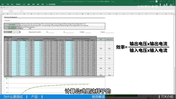Click the Redo arrow icon
Viewport: 176px width, 99px height.
[8, 8]
